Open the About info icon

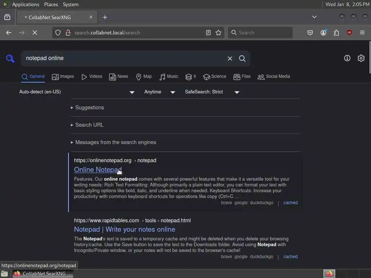click(x=347, y=58)
